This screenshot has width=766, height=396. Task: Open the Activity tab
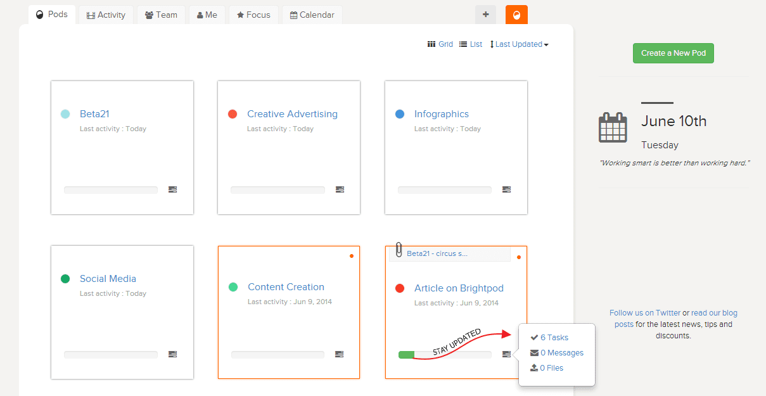[106, 15]
